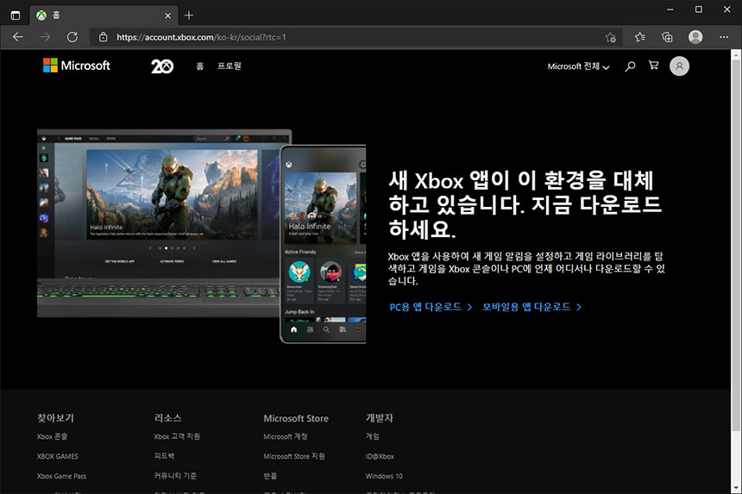Open the Xbox account avatar in the site header
The height and width of the screenshot is (494, 742).
click(679, 66)
